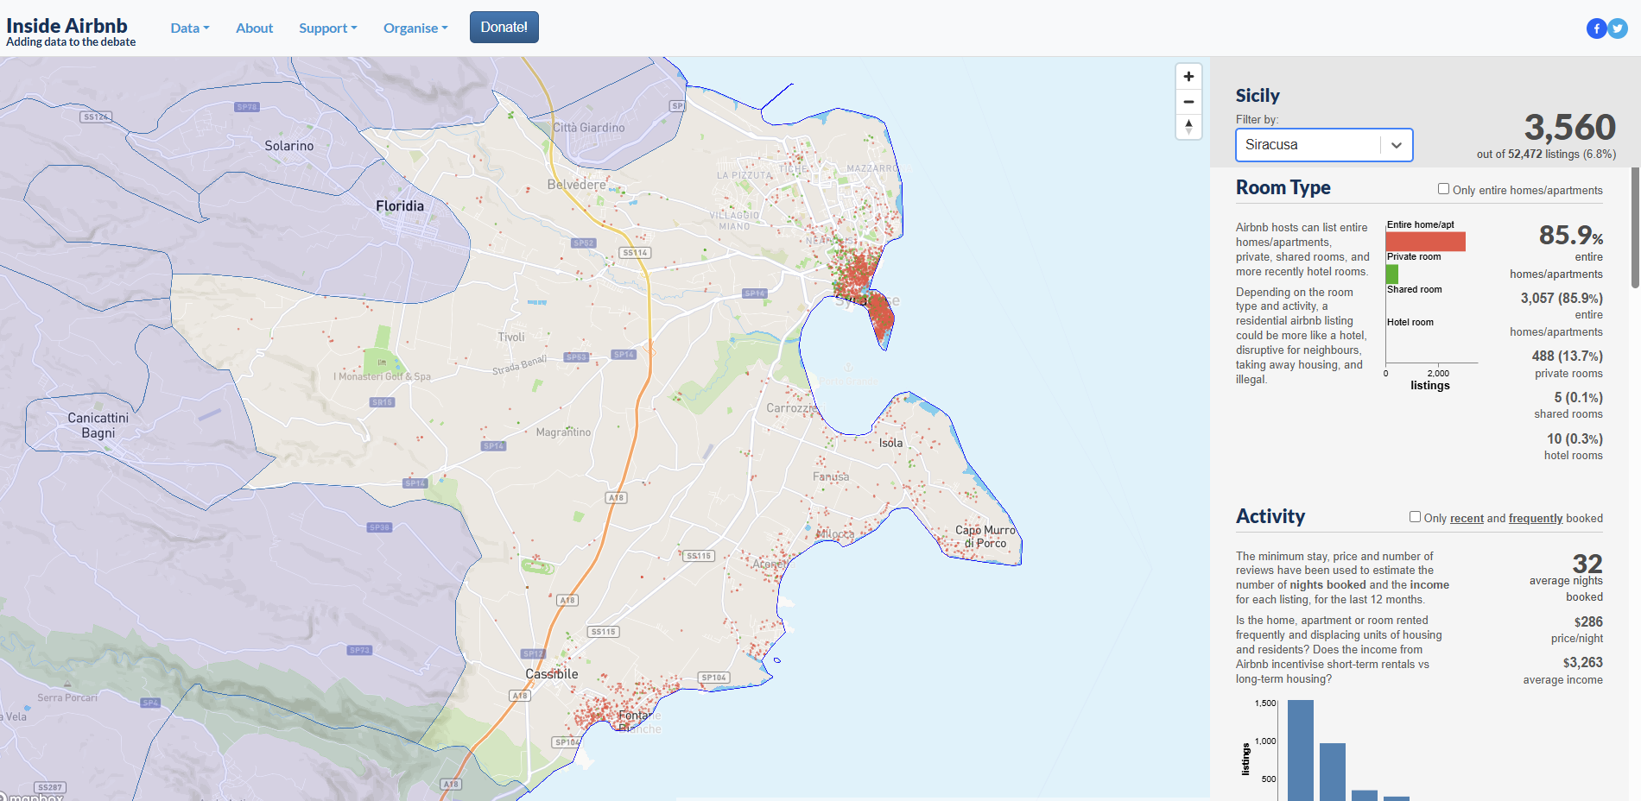Click the I Monasteri Golf & Spa label
Viewport: 1641px width, 801px height.
point(382,376)
